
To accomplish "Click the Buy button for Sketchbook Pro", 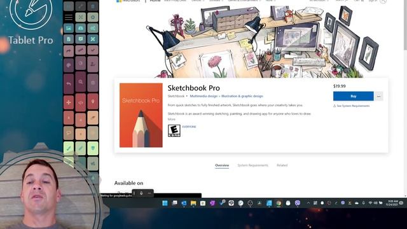I will point(354,96).
